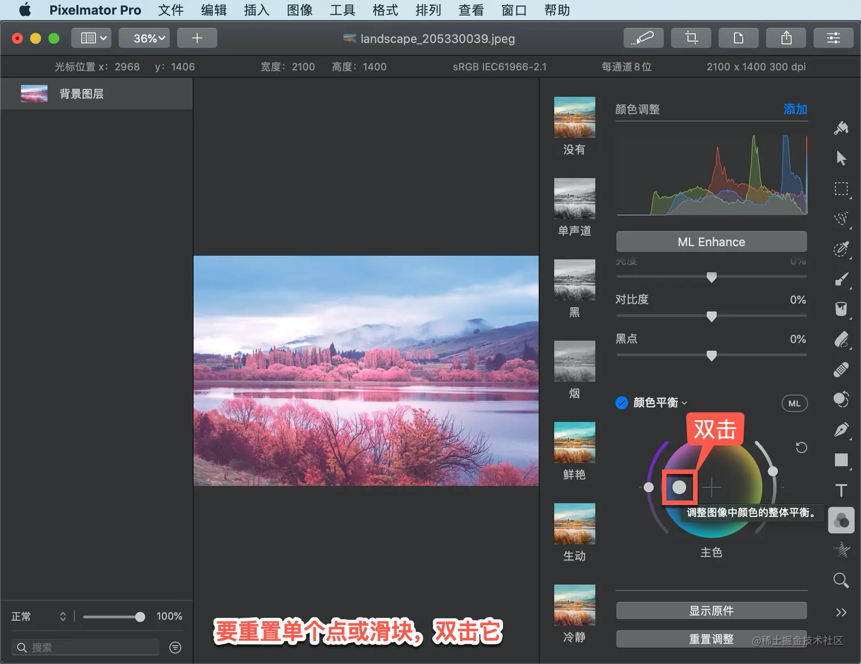Screen dimensions: 861x664
Task: Click the left arc slider handle of color wheel
Action: pos(649,487)
